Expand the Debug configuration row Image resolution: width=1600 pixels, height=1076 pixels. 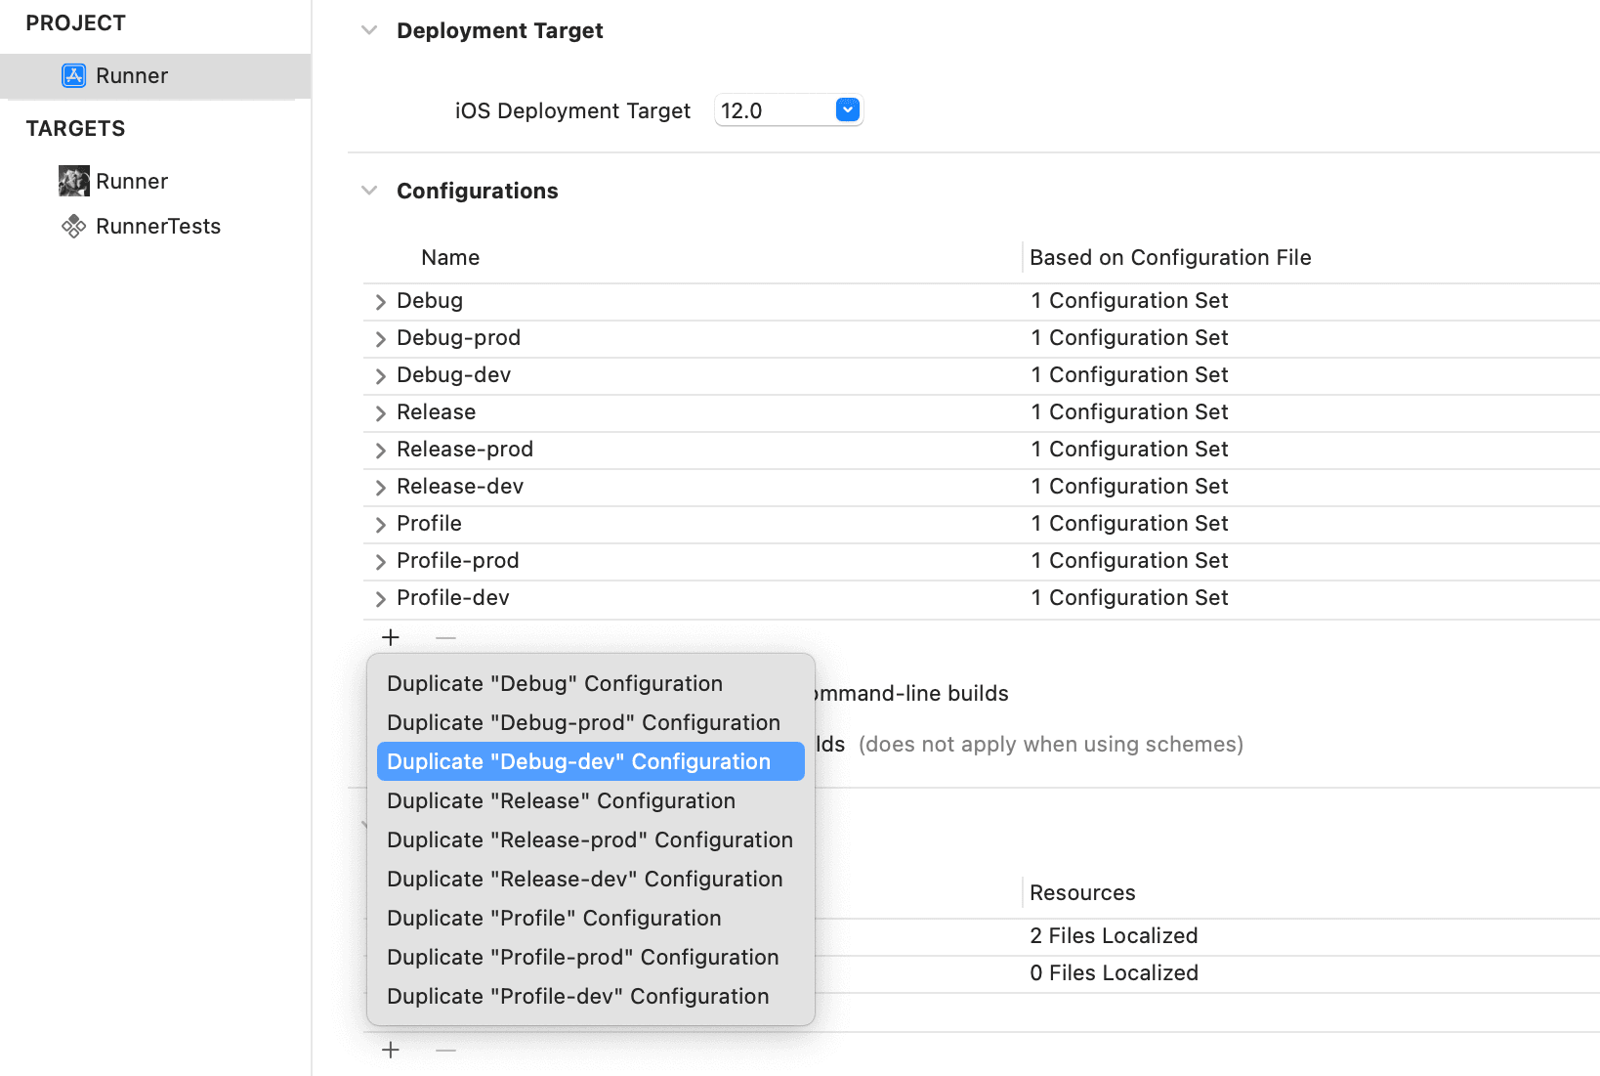pos(381,302)
